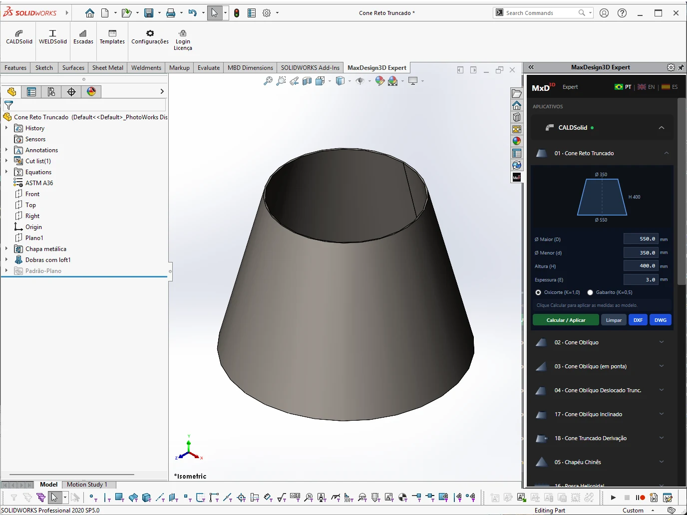This screenshot has height=515, width=687.
Task: Collapse the CALDSolid section
Action: [662, 128]
